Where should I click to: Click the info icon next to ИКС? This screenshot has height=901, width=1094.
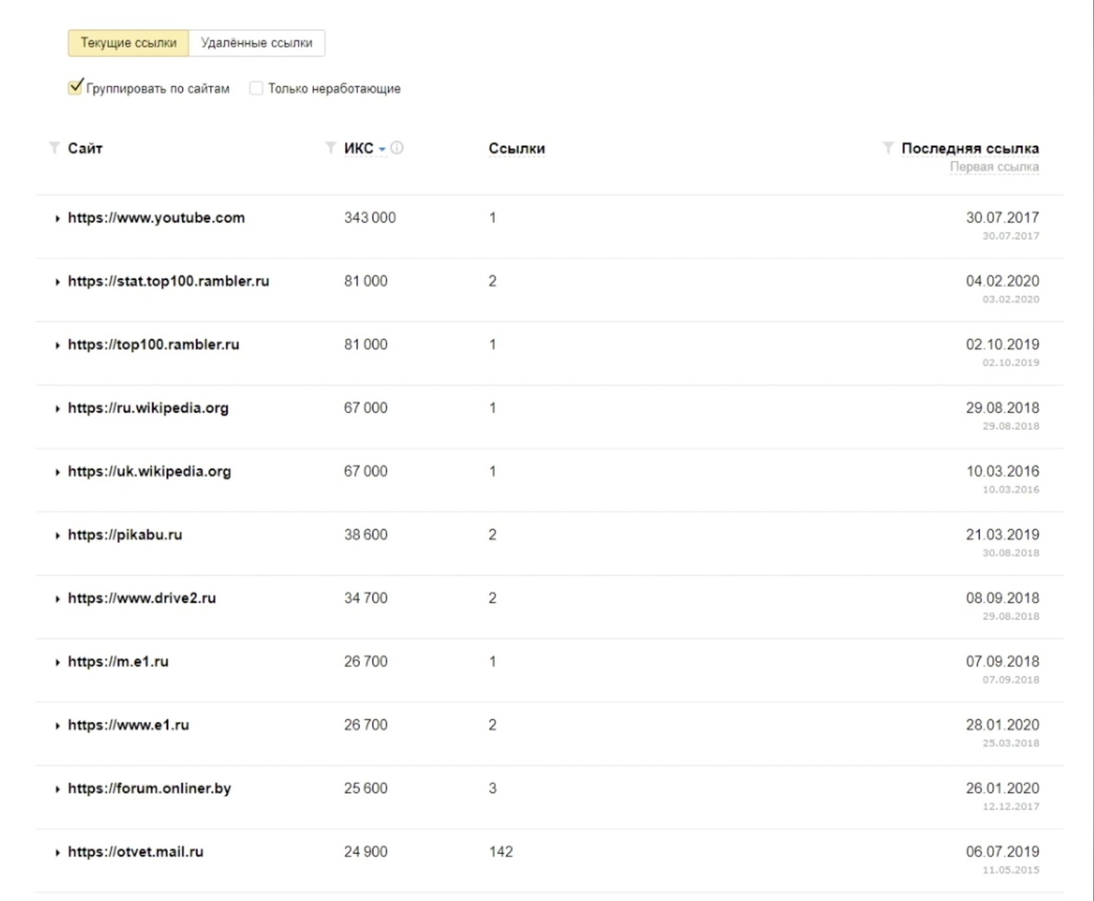(x=397, y=148)
